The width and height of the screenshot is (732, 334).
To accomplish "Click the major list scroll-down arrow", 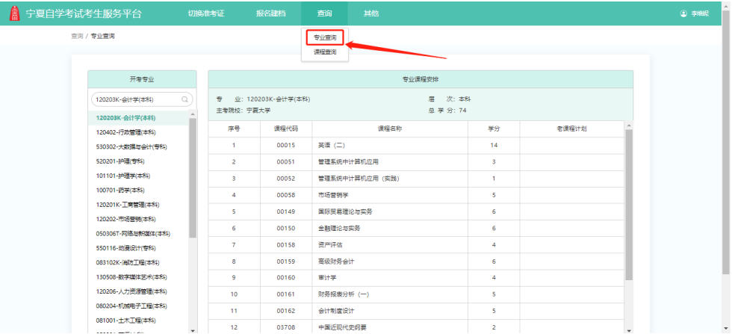I will tap(193, 330).
